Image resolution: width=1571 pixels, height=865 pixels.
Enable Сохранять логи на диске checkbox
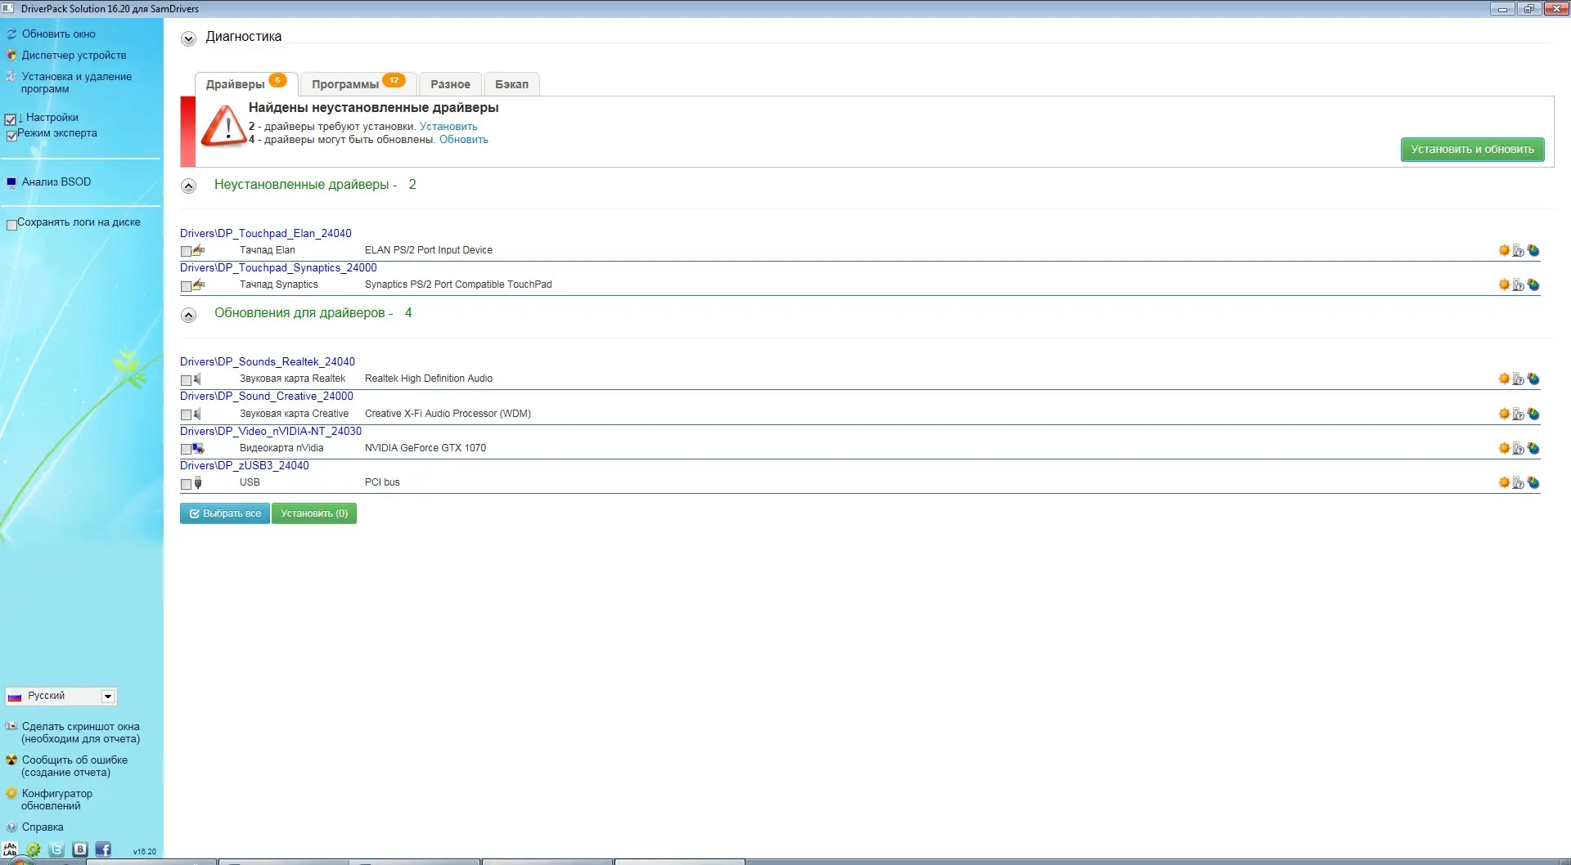[x=11, y=225]
